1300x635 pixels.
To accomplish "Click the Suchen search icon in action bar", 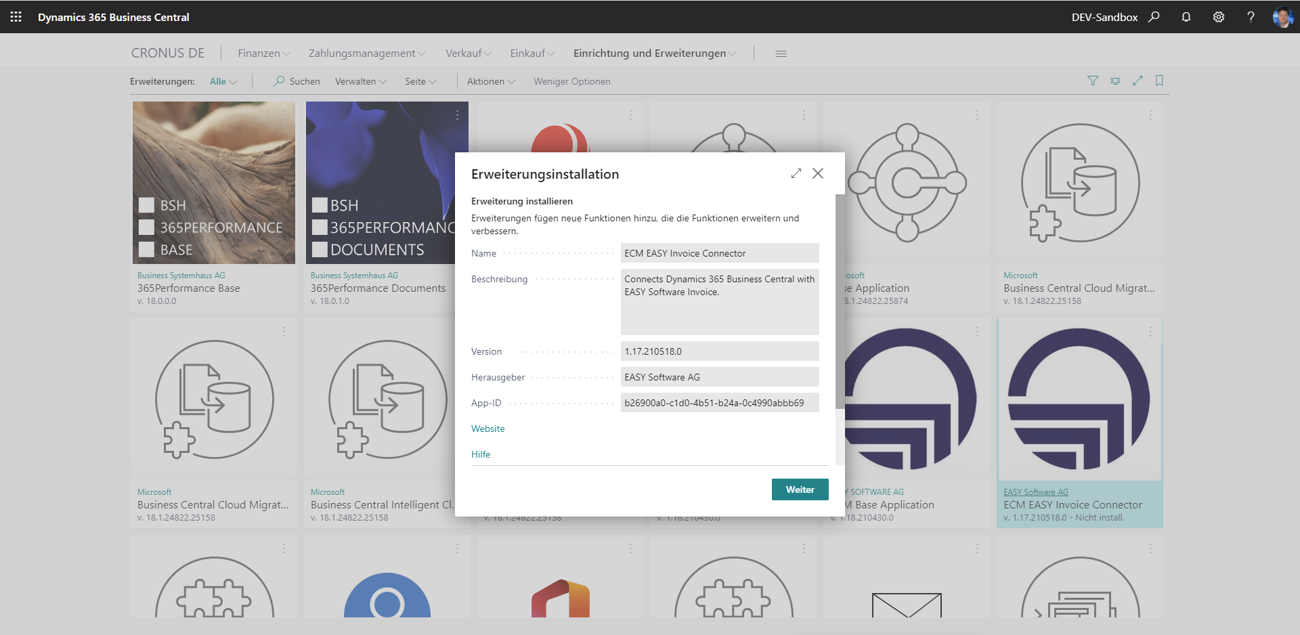I will point(279,81).
